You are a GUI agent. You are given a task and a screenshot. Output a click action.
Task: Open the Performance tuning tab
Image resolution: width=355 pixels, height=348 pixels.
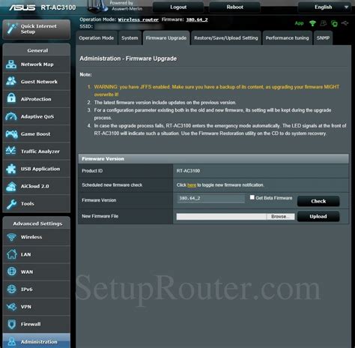[x=287, y=38]
